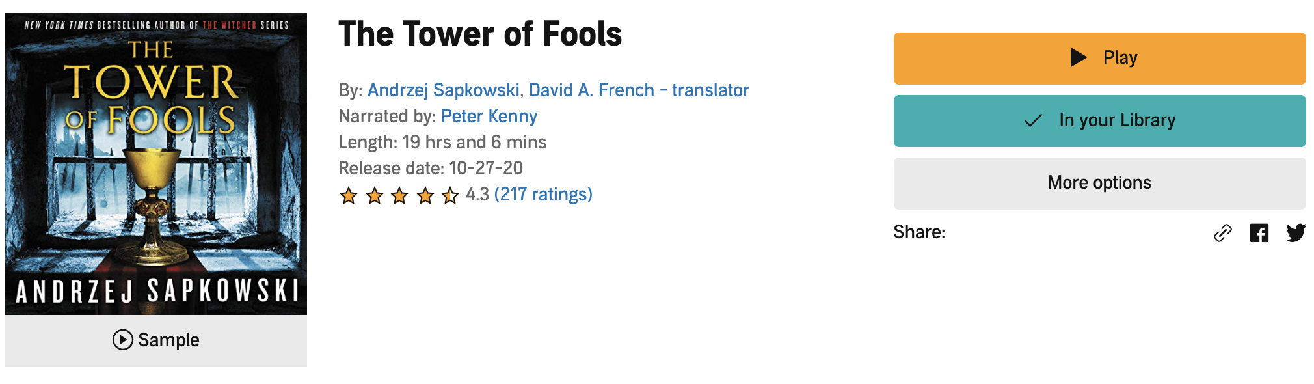
Task: Open the 217 ratings link
Action: 543,194
